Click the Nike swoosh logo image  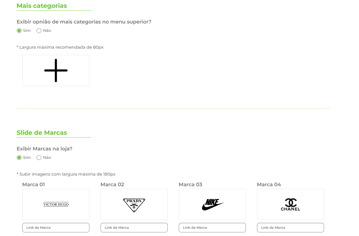point(212,205)
